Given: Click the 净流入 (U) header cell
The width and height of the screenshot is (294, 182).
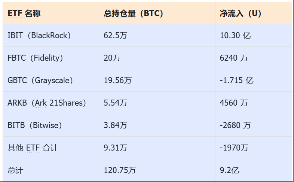Looking at the screenshot, I should coord(254,13).
